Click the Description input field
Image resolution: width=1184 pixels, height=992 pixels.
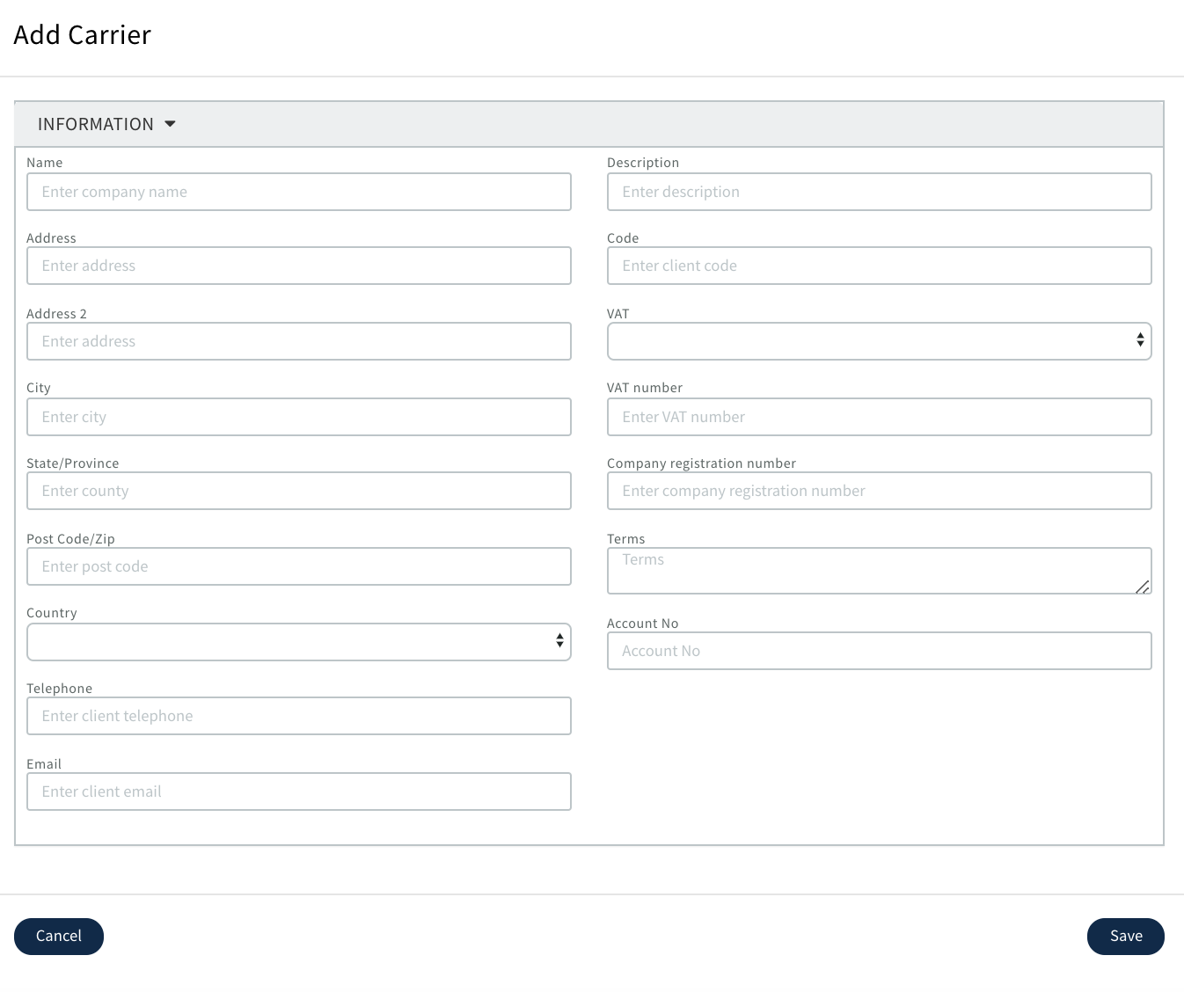[879, 192]
